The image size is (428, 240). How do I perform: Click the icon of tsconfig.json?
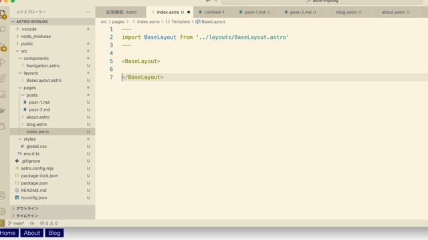(17, 198)
